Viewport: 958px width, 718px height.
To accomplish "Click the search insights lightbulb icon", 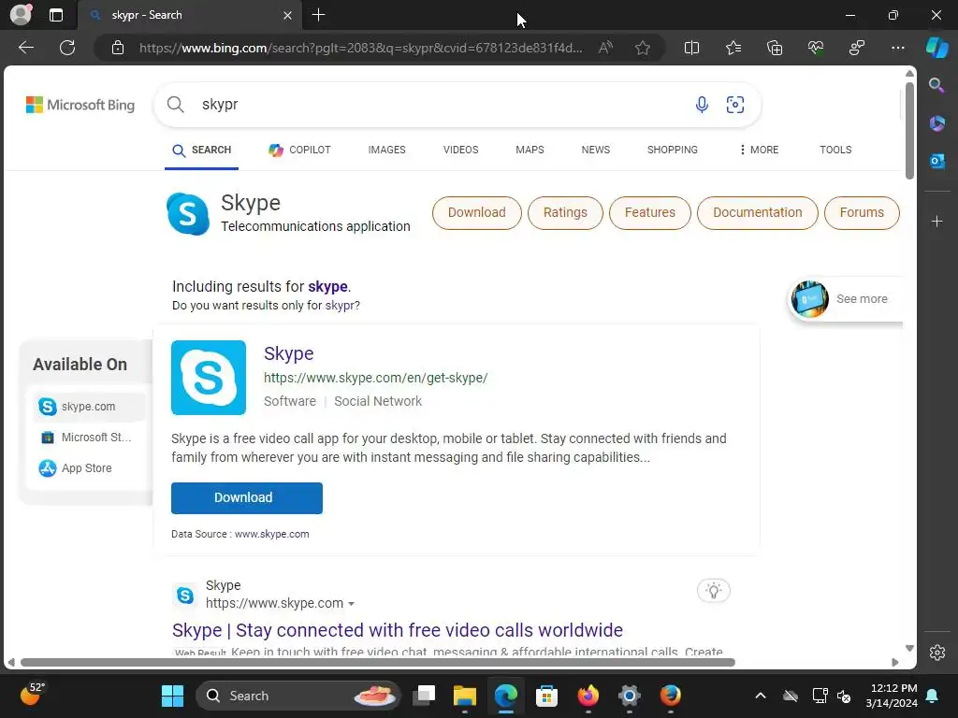I will (x=713, y=591).
